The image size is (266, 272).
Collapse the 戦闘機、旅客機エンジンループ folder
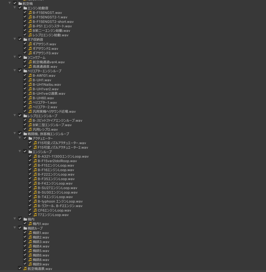(x=15, y=133)
